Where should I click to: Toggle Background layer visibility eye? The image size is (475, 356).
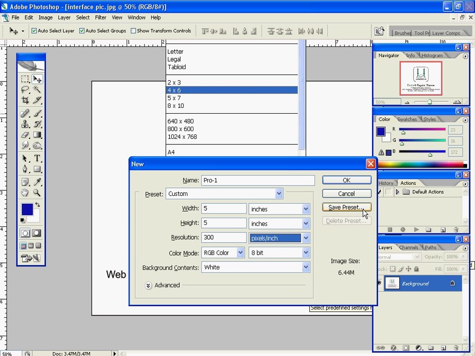379,283
